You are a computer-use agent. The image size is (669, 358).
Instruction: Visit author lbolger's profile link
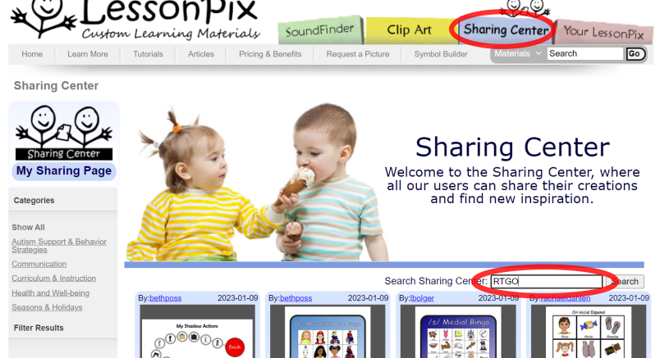422,298
